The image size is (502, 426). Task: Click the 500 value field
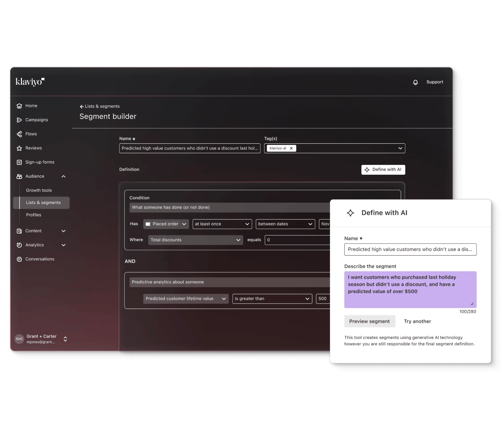323,299
